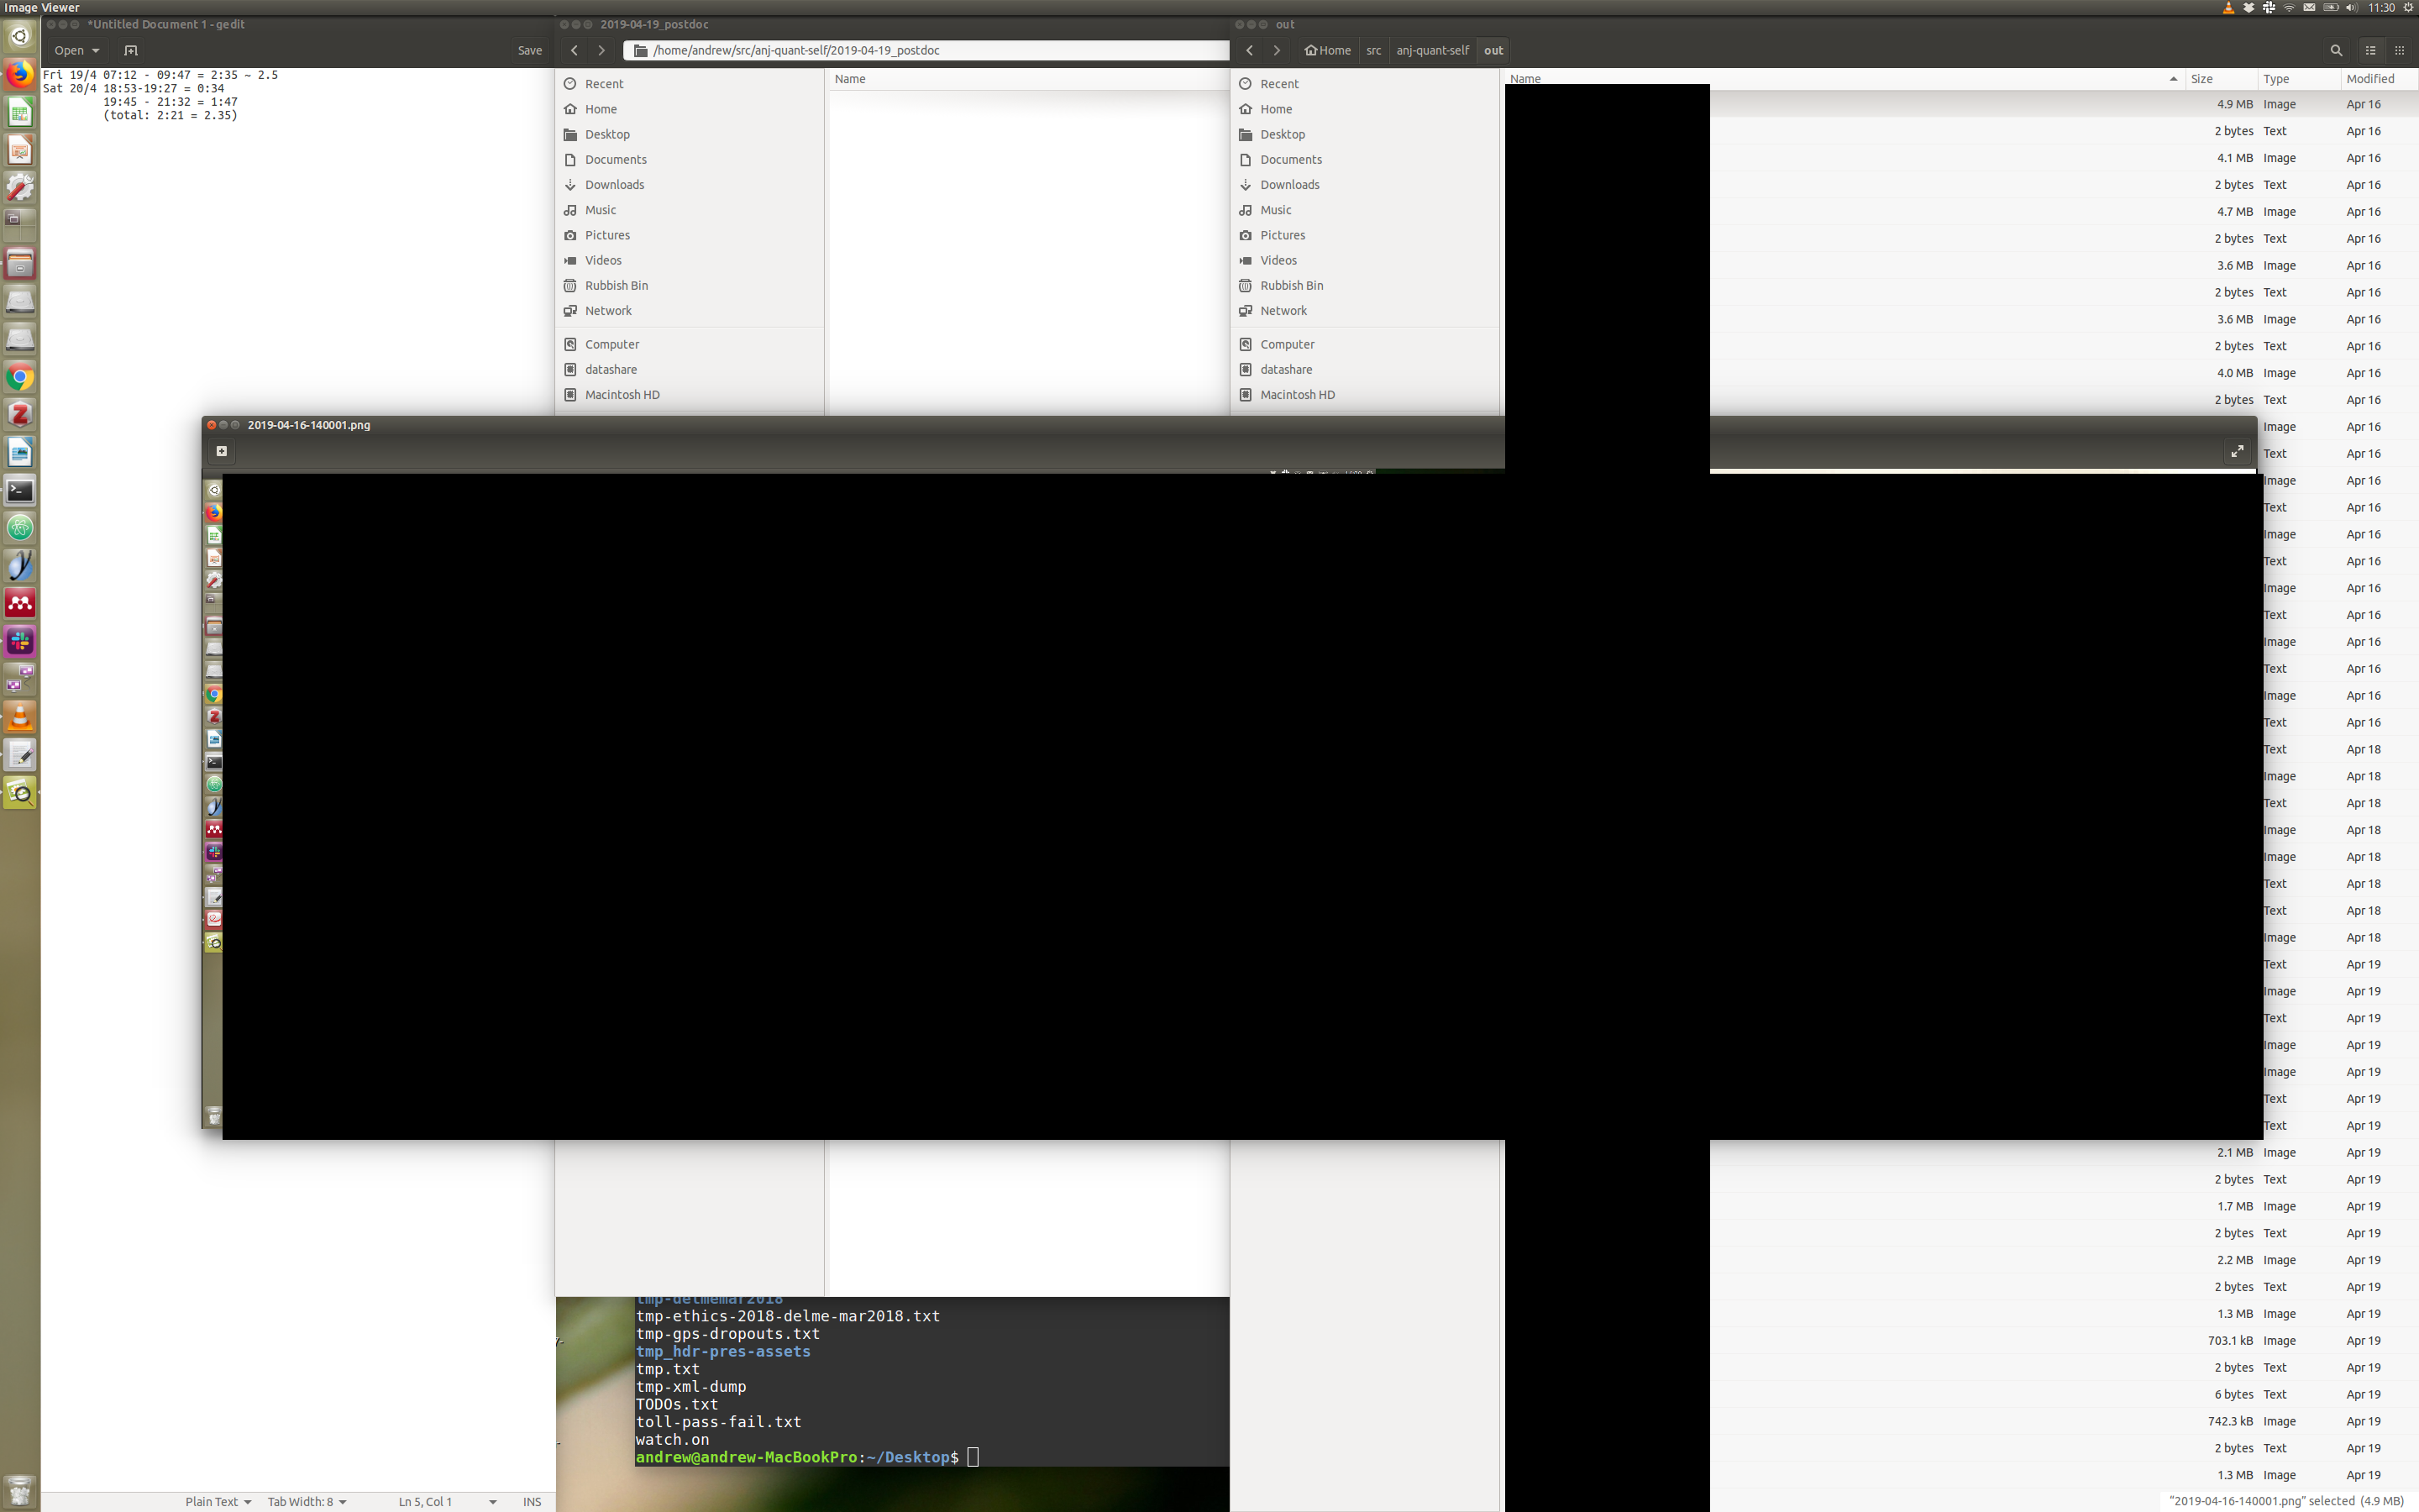Launch the Terminal from the dock

tap(20, 490)
